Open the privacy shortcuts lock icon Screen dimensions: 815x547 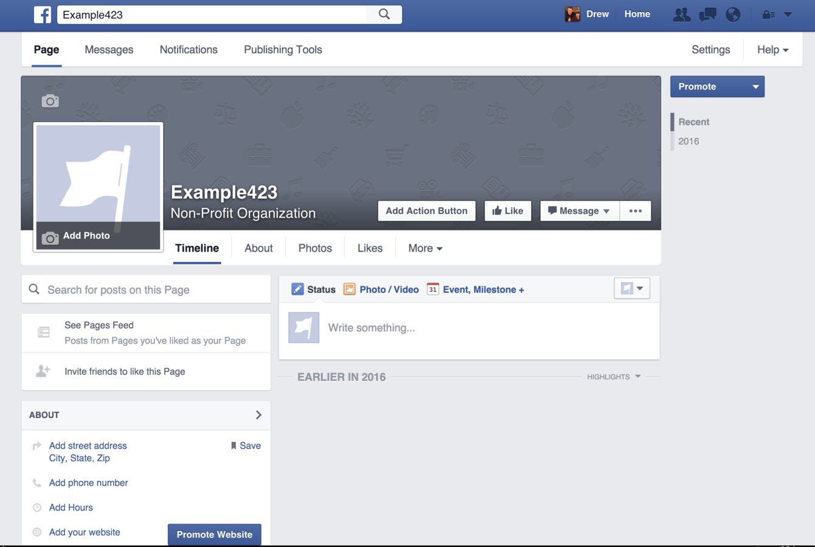tap(768, 15)
